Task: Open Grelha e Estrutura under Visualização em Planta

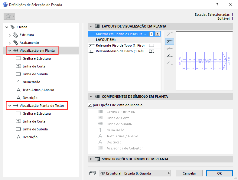Action: (37, 58)
